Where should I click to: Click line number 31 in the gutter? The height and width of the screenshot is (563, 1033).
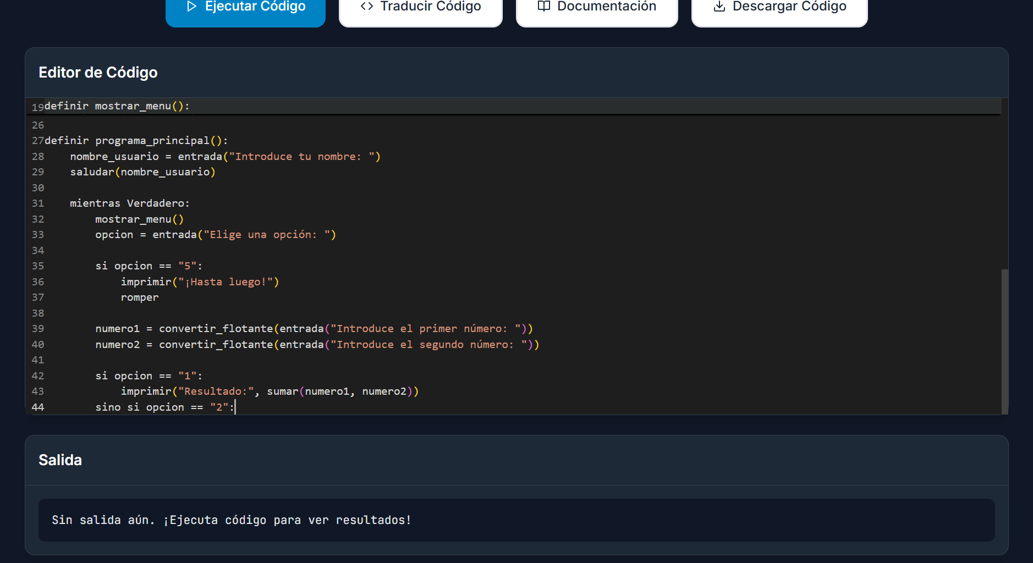37,203
